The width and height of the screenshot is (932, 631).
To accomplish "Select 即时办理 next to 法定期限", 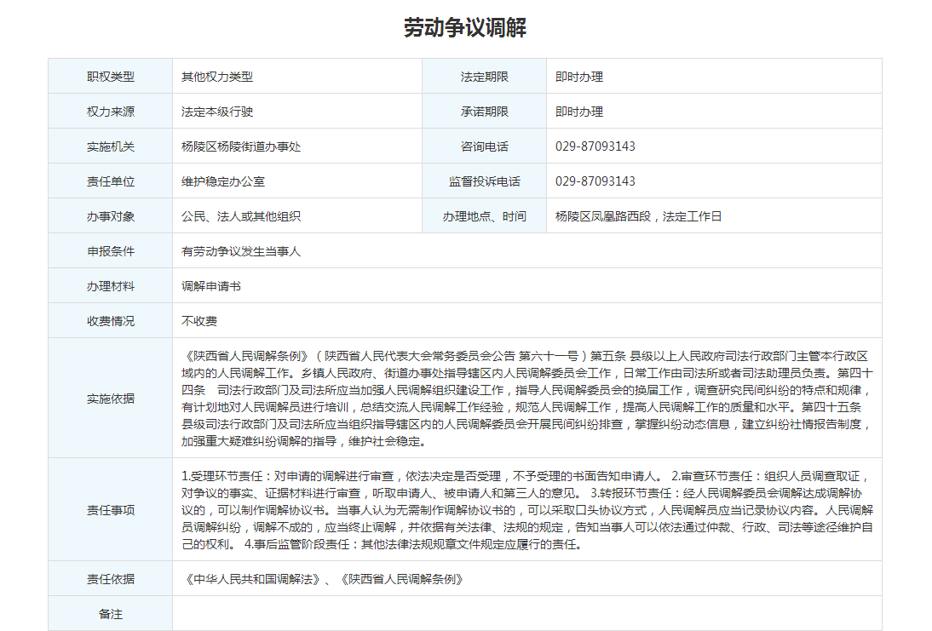I will pos(579,77).
